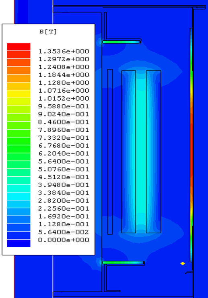Screen dimensions: 208x298
Task: Select the 1.0716e+000 legend value
Action: pos(64,91)
